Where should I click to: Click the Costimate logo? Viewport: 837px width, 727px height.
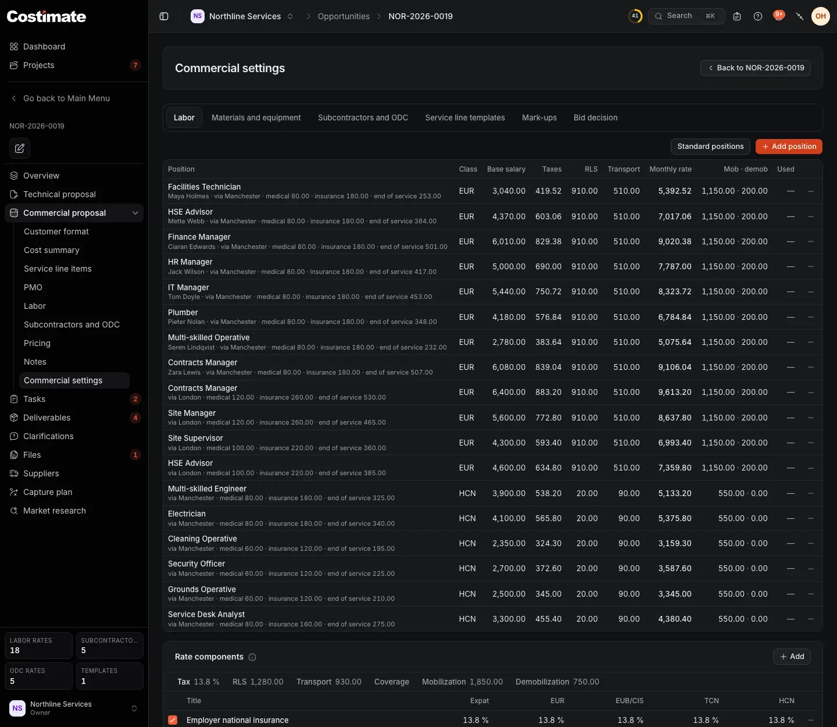46,16
